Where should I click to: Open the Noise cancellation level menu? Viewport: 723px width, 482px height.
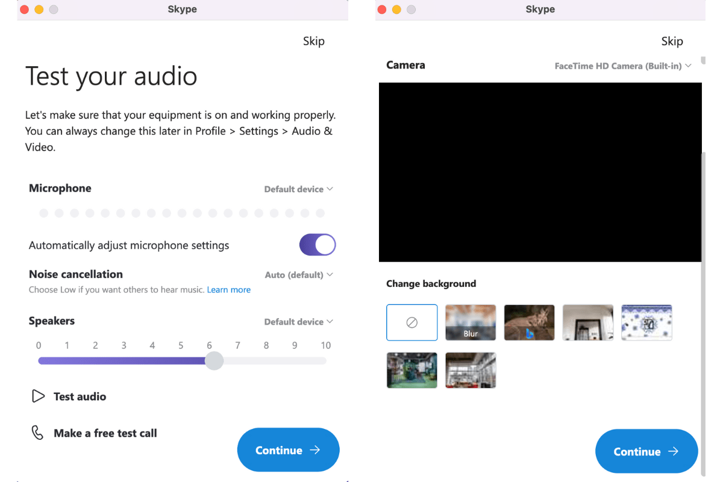[x=299, y=275]
